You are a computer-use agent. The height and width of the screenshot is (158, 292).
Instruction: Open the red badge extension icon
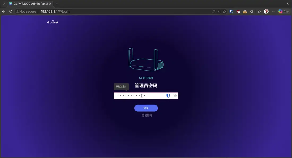coord(238,12)
